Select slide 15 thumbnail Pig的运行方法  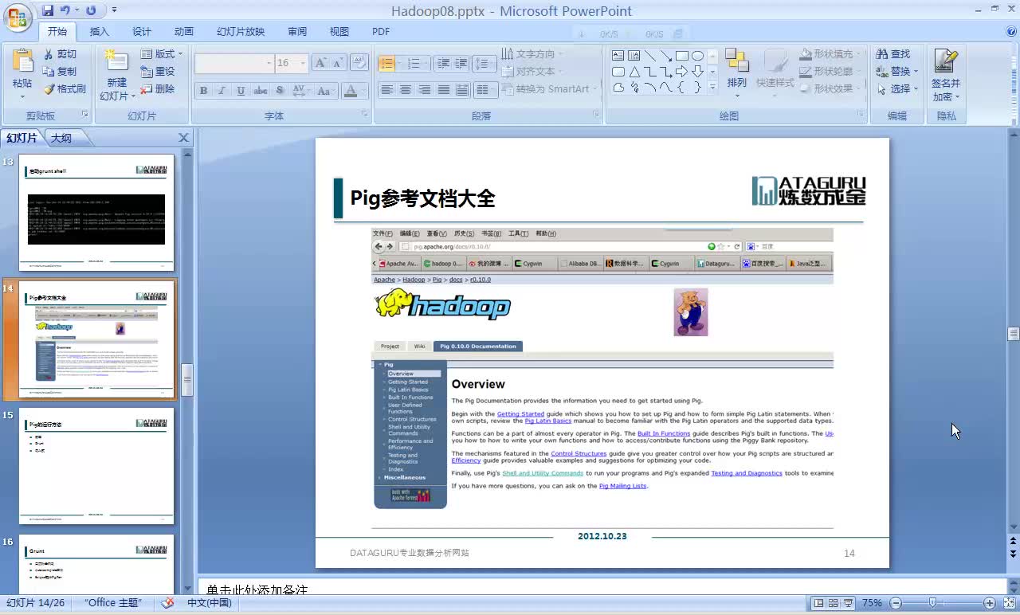point(96,466)
